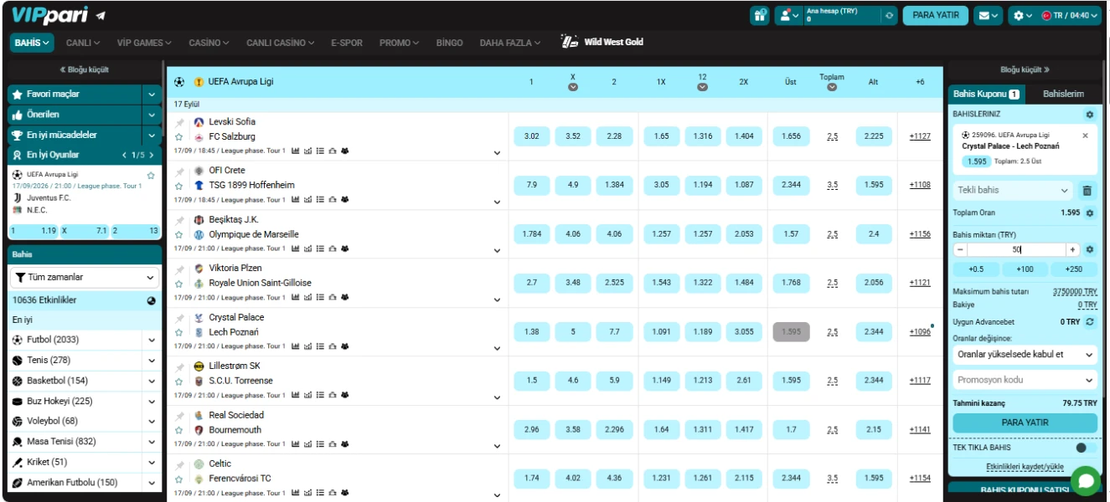Screen dimensions: 1110x502
Task: Select odds 4.06 for Marseille win
Action: click(x=614, y=234)
